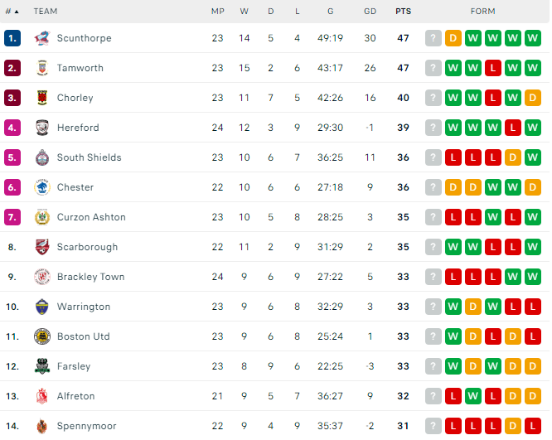Viewport: 552px width, 440px height.
Task: Click the Chorley club crest icon
Action: point(42,98)
